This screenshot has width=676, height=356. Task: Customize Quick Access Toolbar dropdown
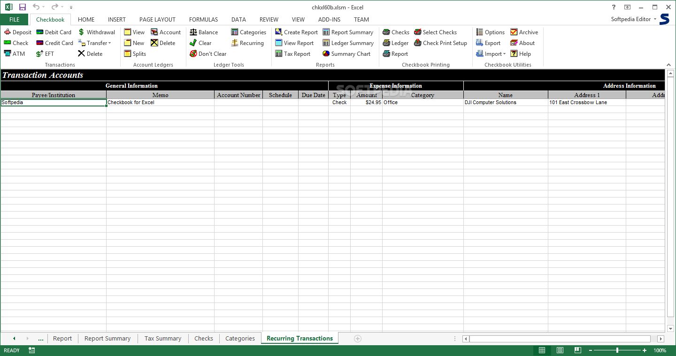(x=71, y=8)
